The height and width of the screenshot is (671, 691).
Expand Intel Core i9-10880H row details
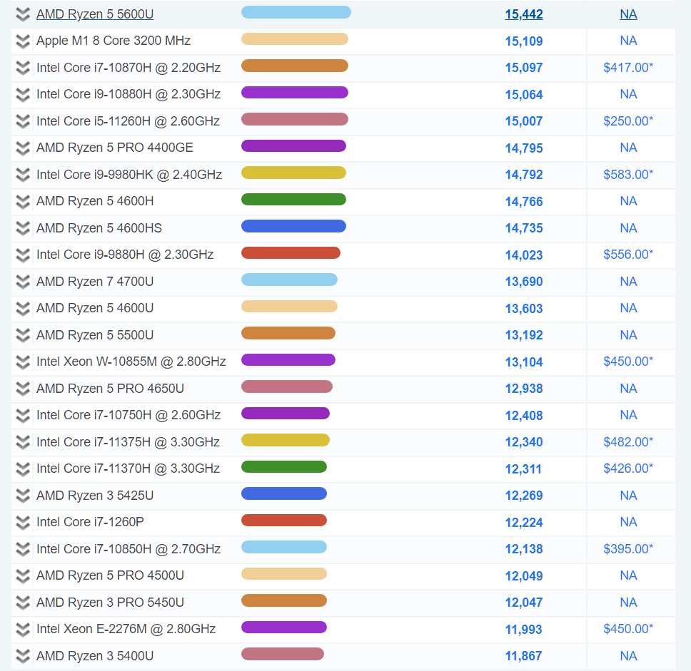pyautogui.click(x=22, y=95)
